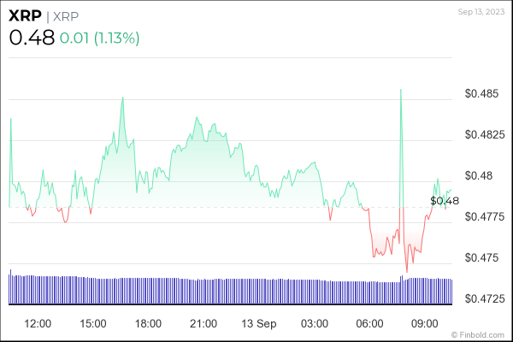Image resolution: width=513 pixels, height=342 pixels.
Task: Click the $0.475 price axis label
Action: [x=480, y=258]
